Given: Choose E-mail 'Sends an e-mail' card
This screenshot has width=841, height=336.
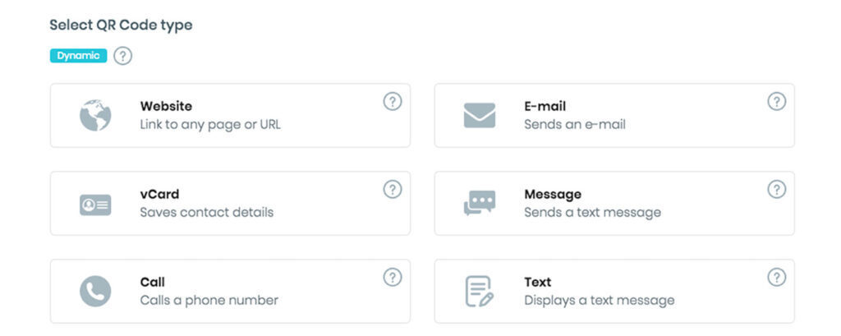Looking at the screenshot, I should 614,115.
